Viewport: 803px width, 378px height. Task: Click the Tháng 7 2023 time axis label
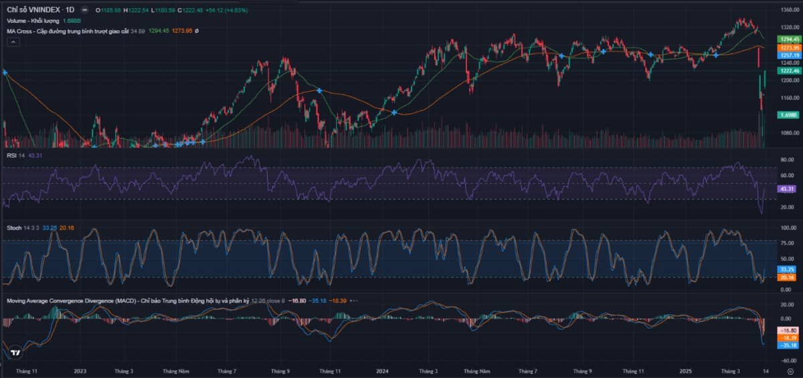pos(227,370)
